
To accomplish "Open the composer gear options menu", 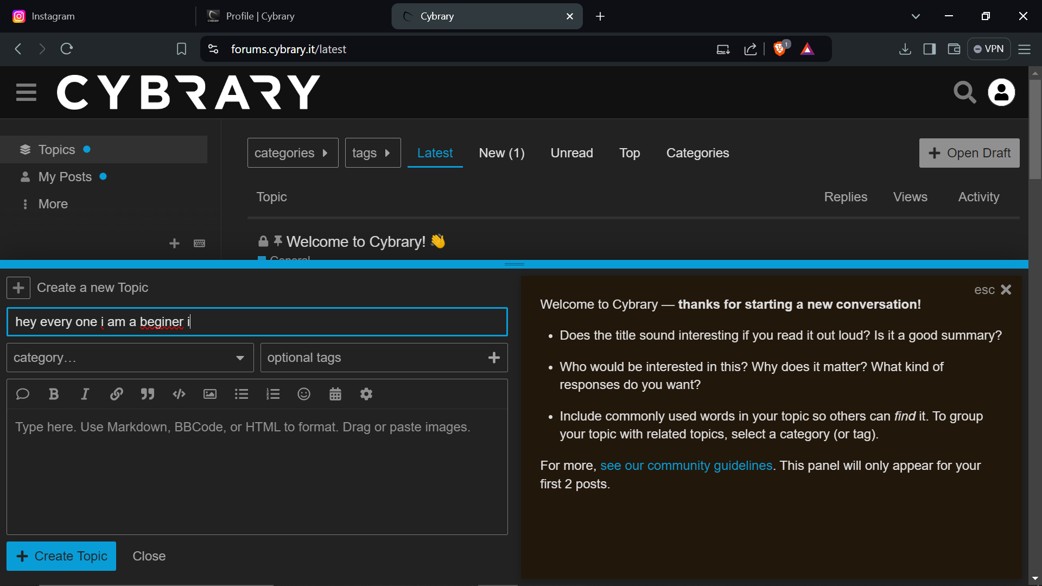I will pos(366,394).
